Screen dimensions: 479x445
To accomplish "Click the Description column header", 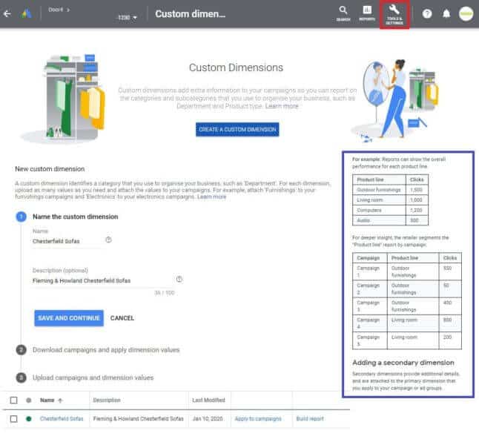I will point(107,400).
